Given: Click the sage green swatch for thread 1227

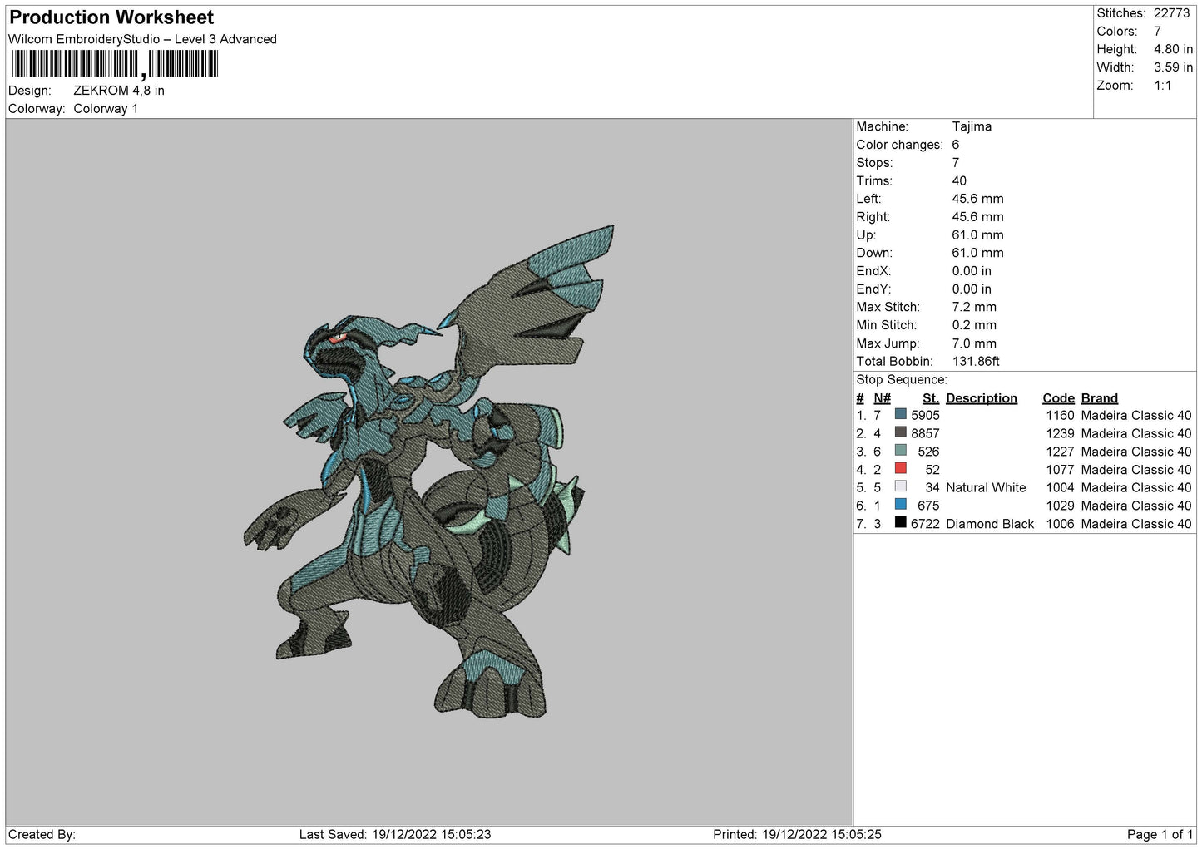Looking at the screenshot, I should pyautogui.click(x=900, y=450).
